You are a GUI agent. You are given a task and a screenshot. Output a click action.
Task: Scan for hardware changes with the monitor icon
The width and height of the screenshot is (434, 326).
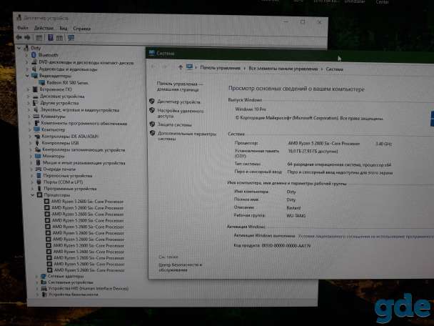tap(71, 38)
